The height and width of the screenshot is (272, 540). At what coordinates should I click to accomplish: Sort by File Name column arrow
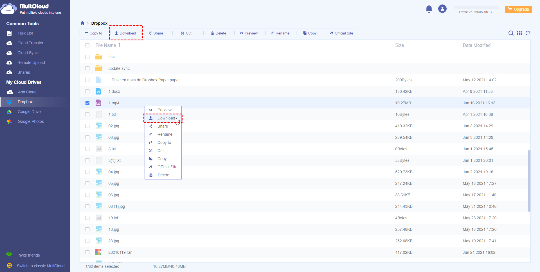[119, 45]
